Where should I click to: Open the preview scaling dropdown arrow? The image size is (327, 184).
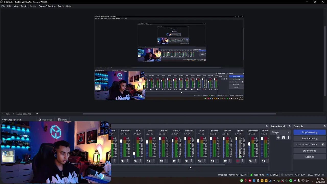[37, 114]
